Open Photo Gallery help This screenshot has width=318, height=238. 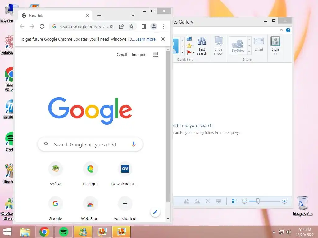pos(288,30)
